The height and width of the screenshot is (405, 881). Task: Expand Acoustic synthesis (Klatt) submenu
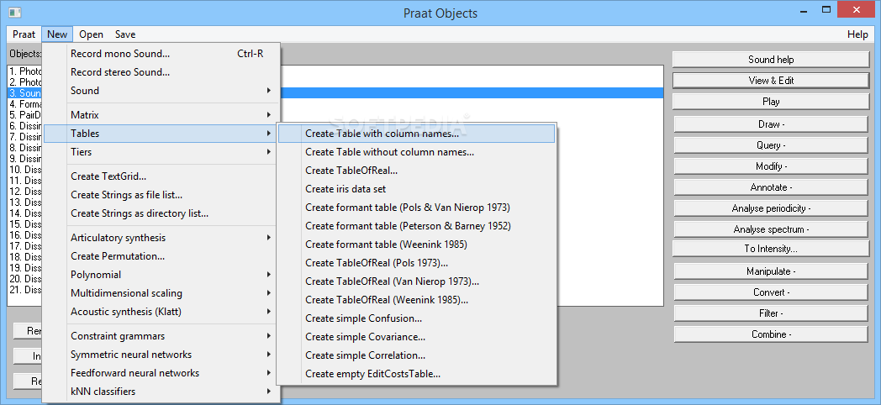point(161,312)
